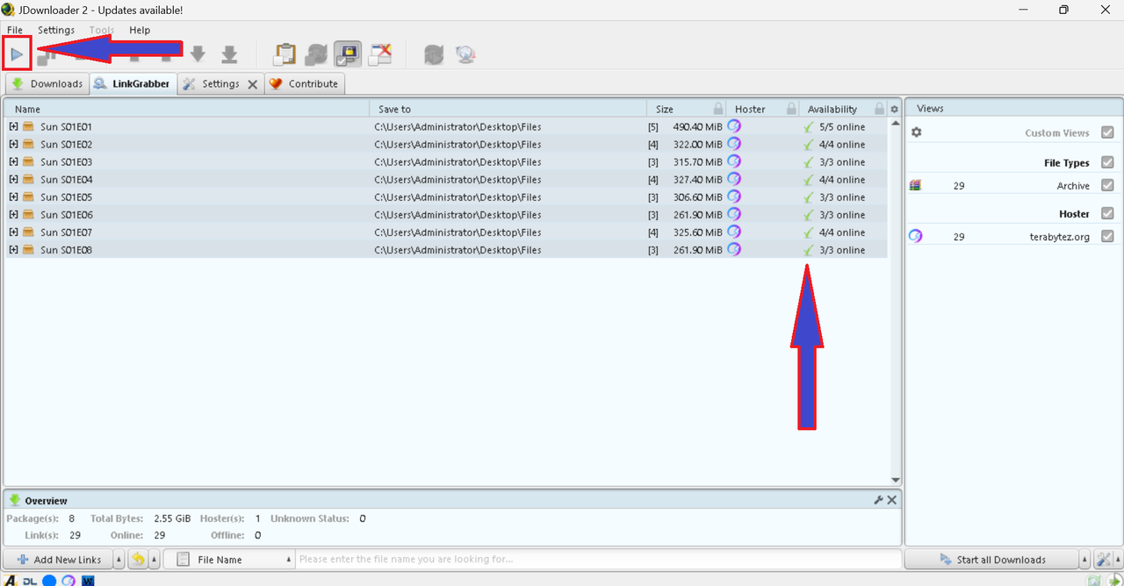
Task: Open the Contribute tab
Action: click(304, 84)
